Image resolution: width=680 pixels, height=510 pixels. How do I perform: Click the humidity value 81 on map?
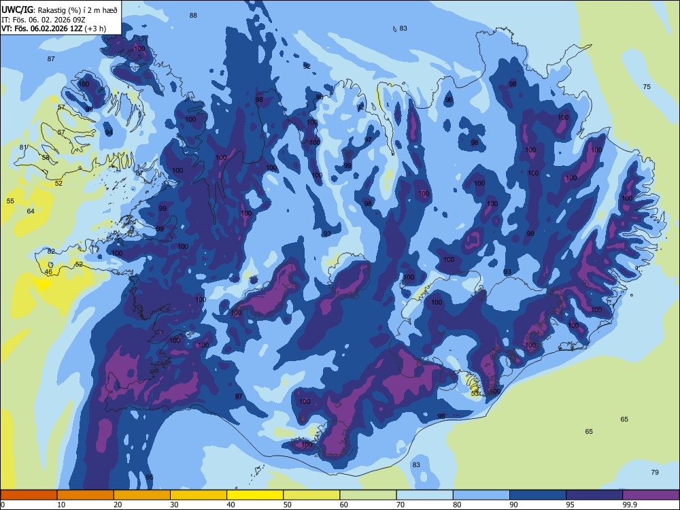point(23,148)
